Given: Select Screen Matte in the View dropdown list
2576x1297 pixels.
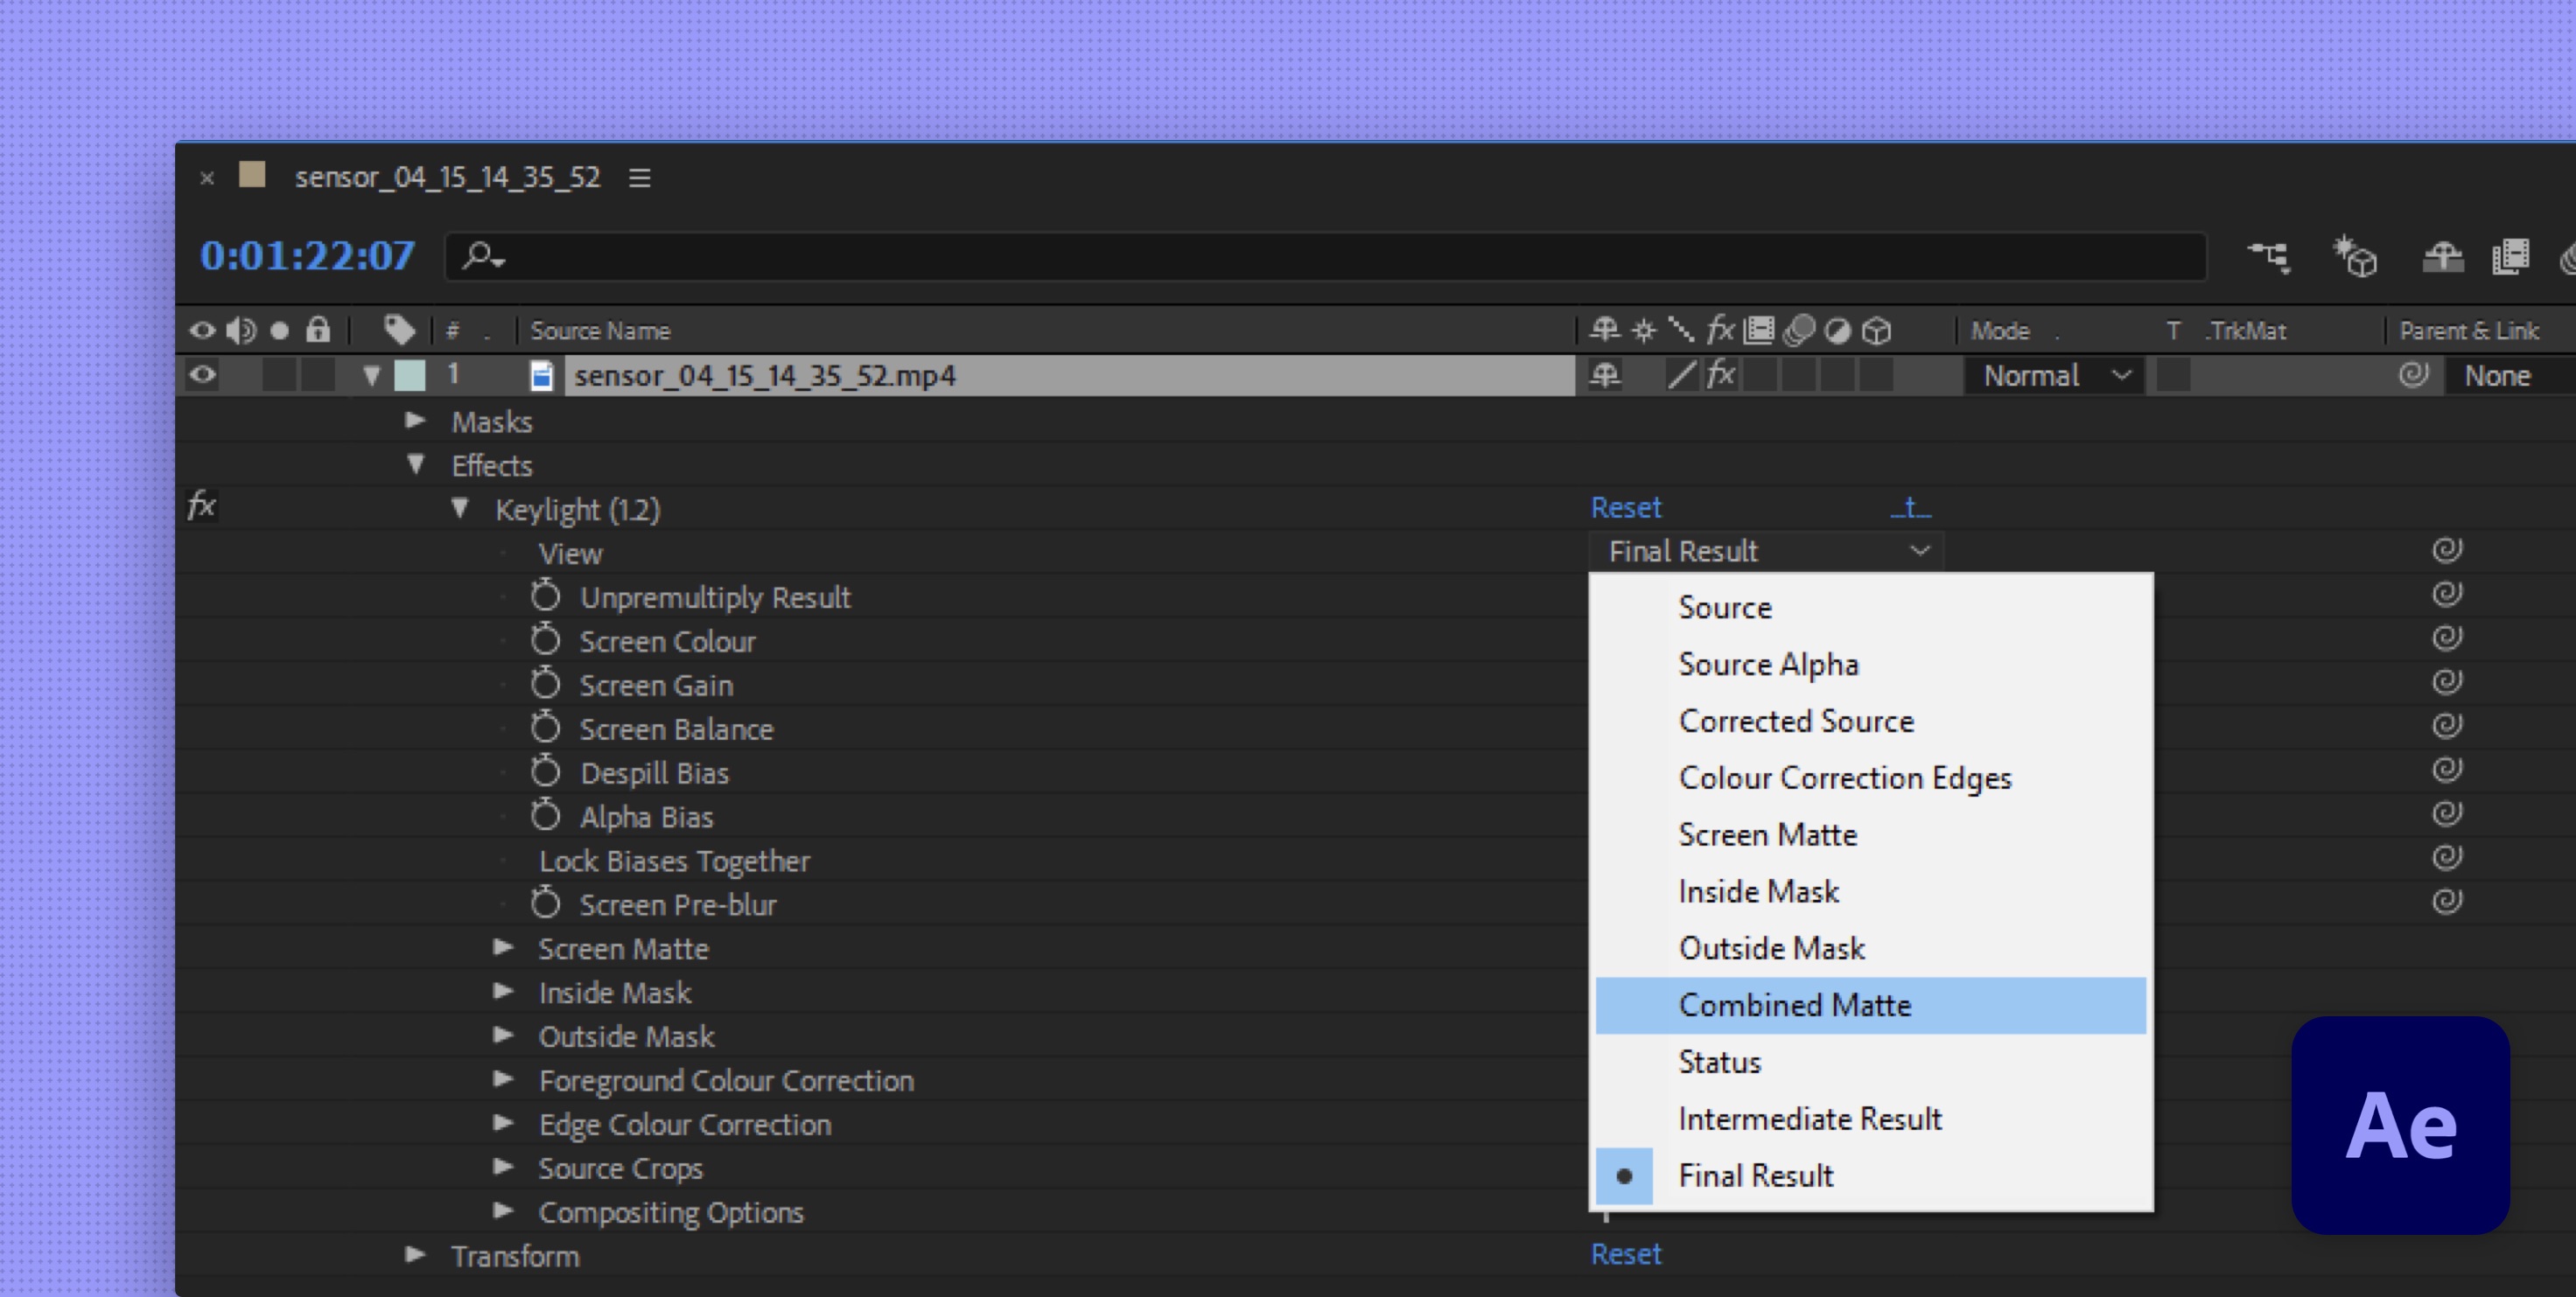Looking at the screenshot, I should point(1767,834).
